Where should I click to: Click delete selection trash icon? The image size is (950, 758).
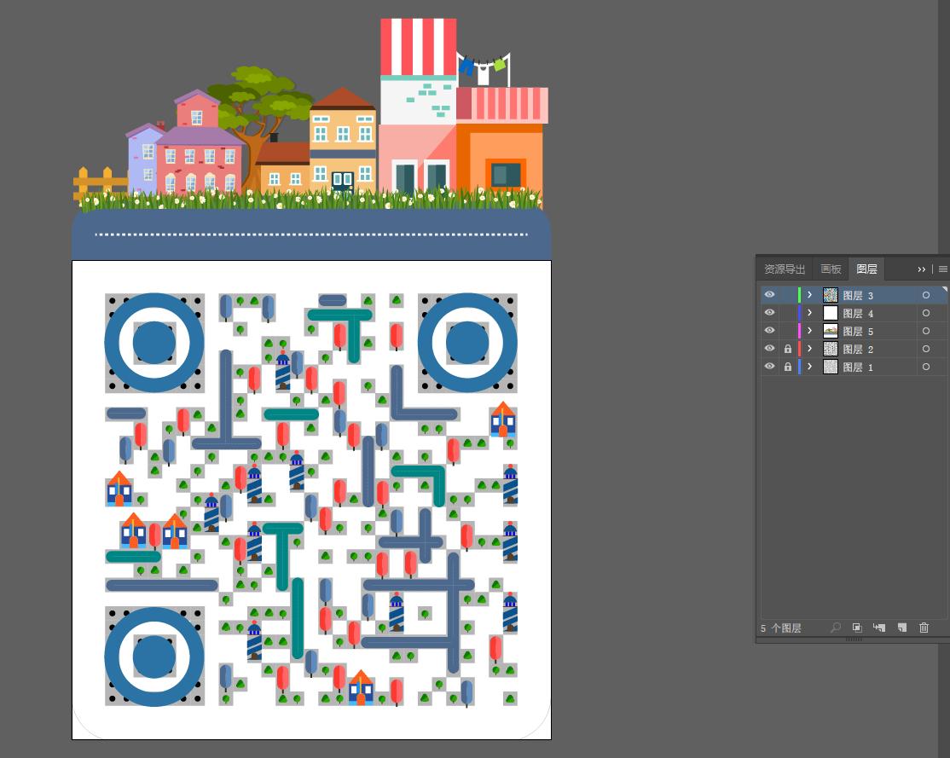[x=924, y=628]
